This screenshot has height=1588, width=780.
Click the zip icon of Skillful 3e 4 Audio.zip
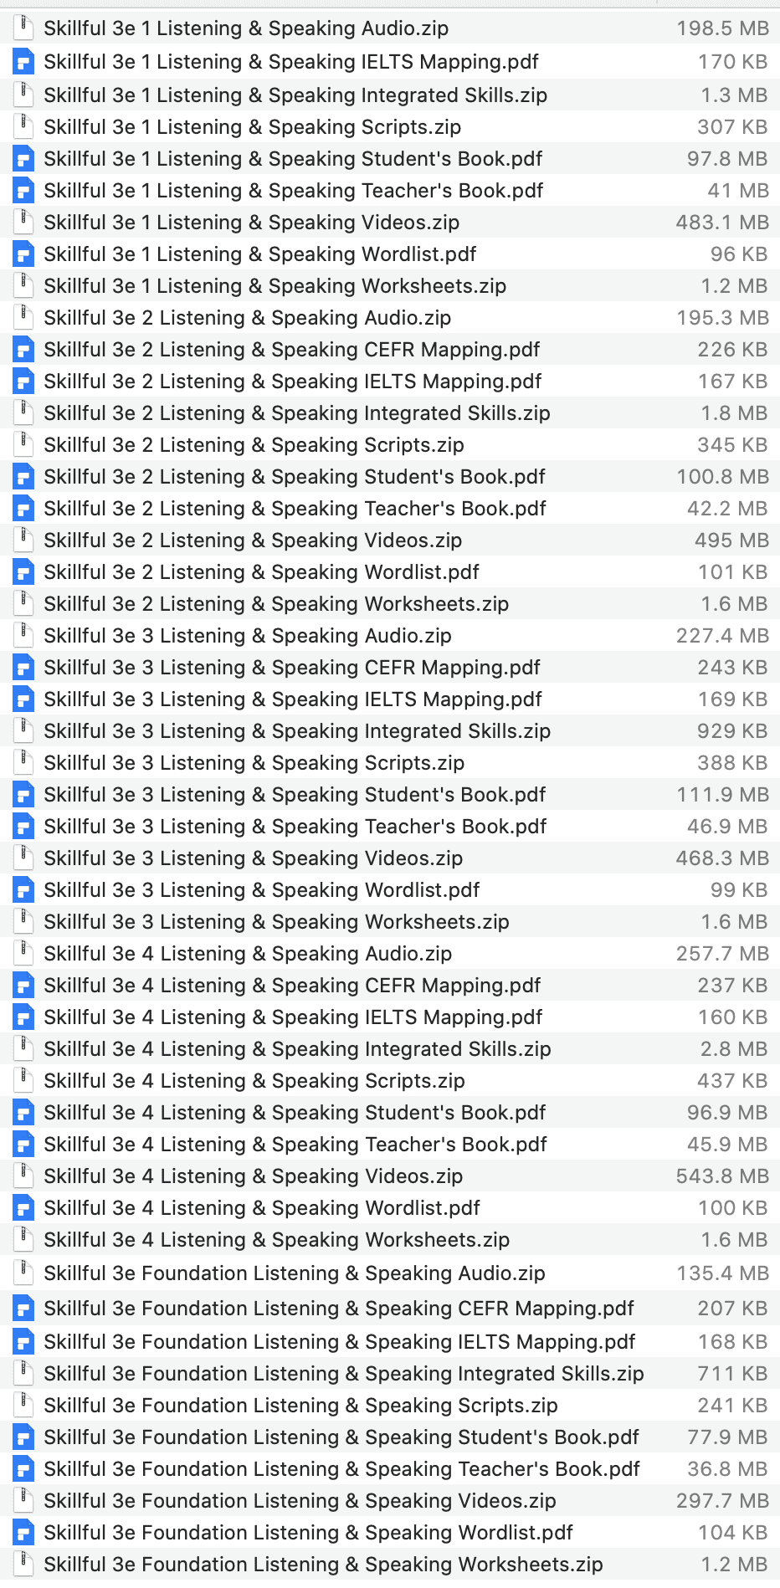pos(24,953)
